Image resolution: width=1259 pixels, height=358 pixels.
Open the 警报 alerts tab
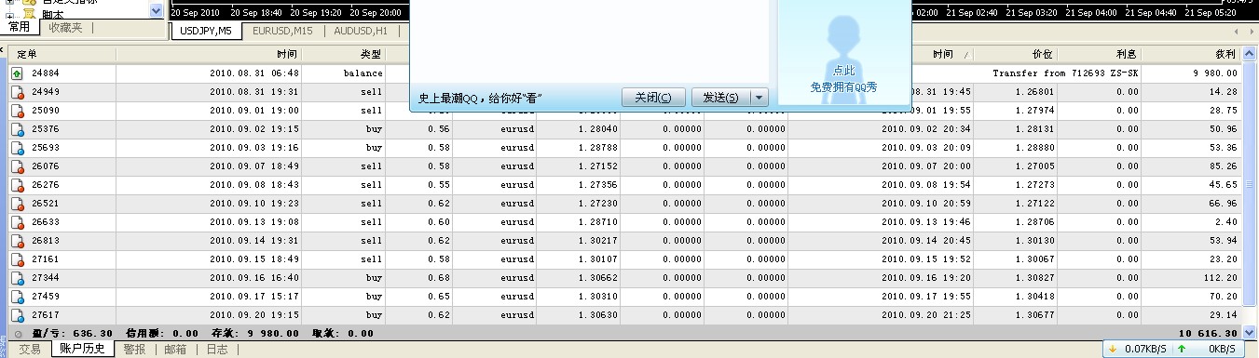(134, 350)
